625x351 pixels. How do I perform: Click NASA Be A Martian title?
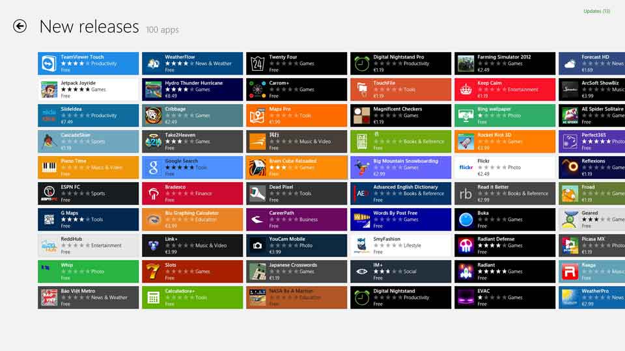(291, 291)
